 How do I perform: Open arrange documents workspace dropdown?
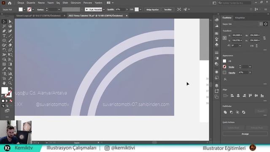coord(113,3)
